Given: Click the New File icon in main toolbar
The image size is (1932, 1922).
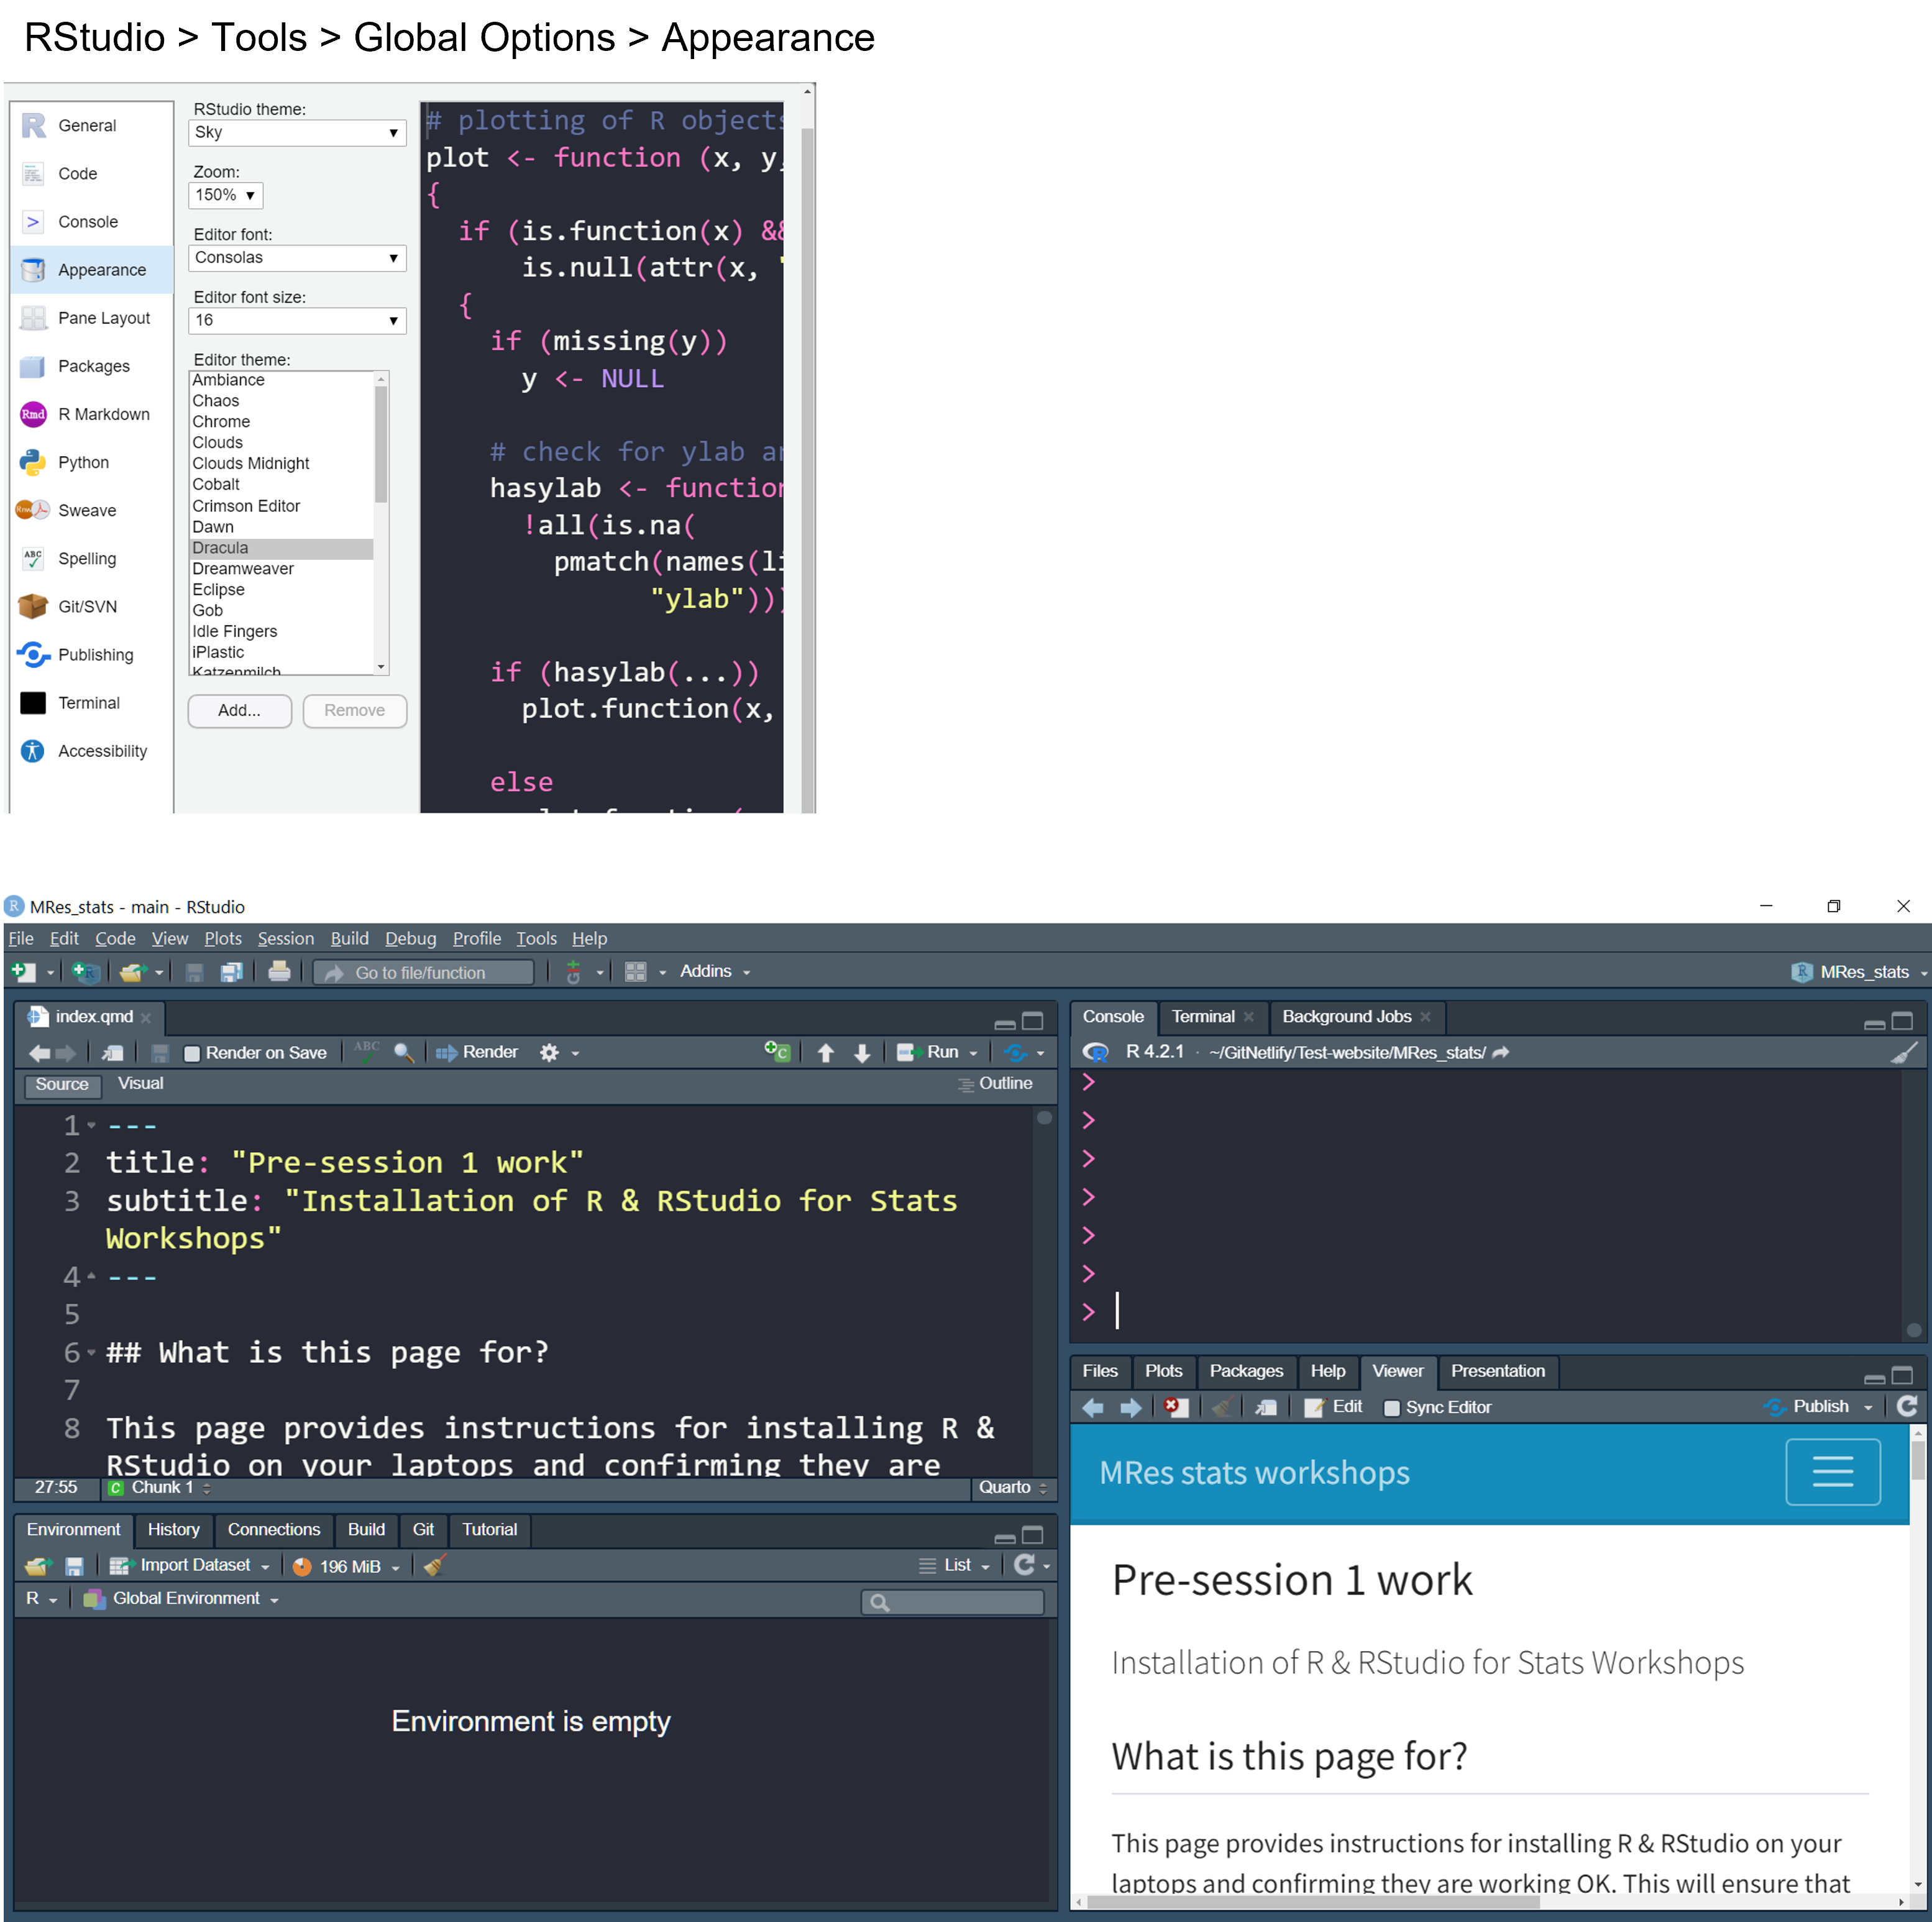Looking at the screenshot, I should [x=22, y=972].
